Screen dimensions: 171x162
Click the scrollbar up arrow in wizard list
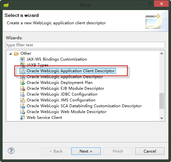[x=162, y=53]
